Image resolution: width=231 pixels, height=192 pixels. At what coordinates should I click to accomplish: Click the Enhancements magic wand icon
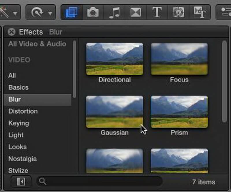pyautogui.click(x=4, y=13)
